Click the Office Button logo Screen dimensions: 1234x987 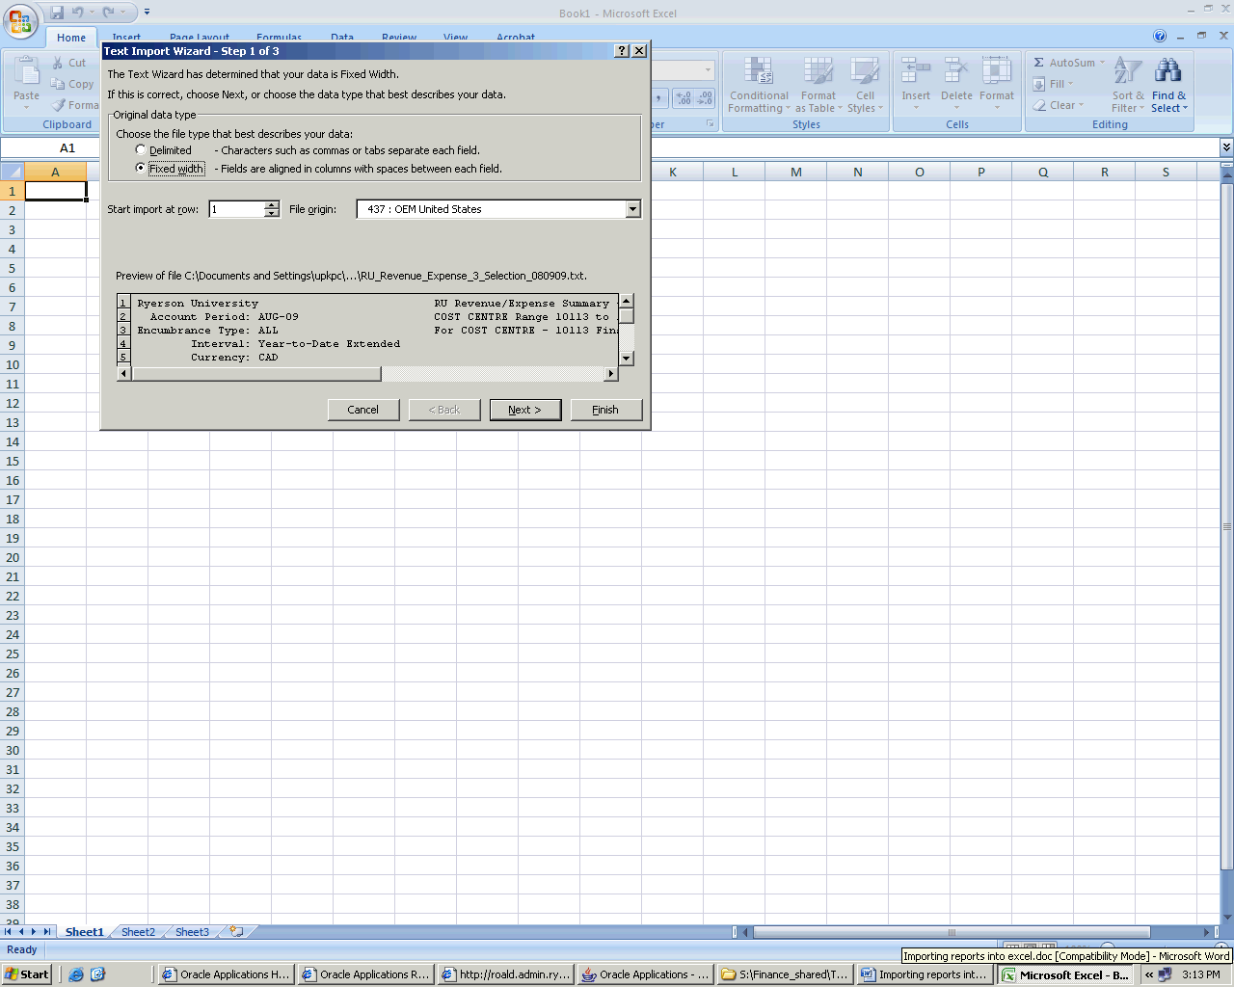[20, 20]
